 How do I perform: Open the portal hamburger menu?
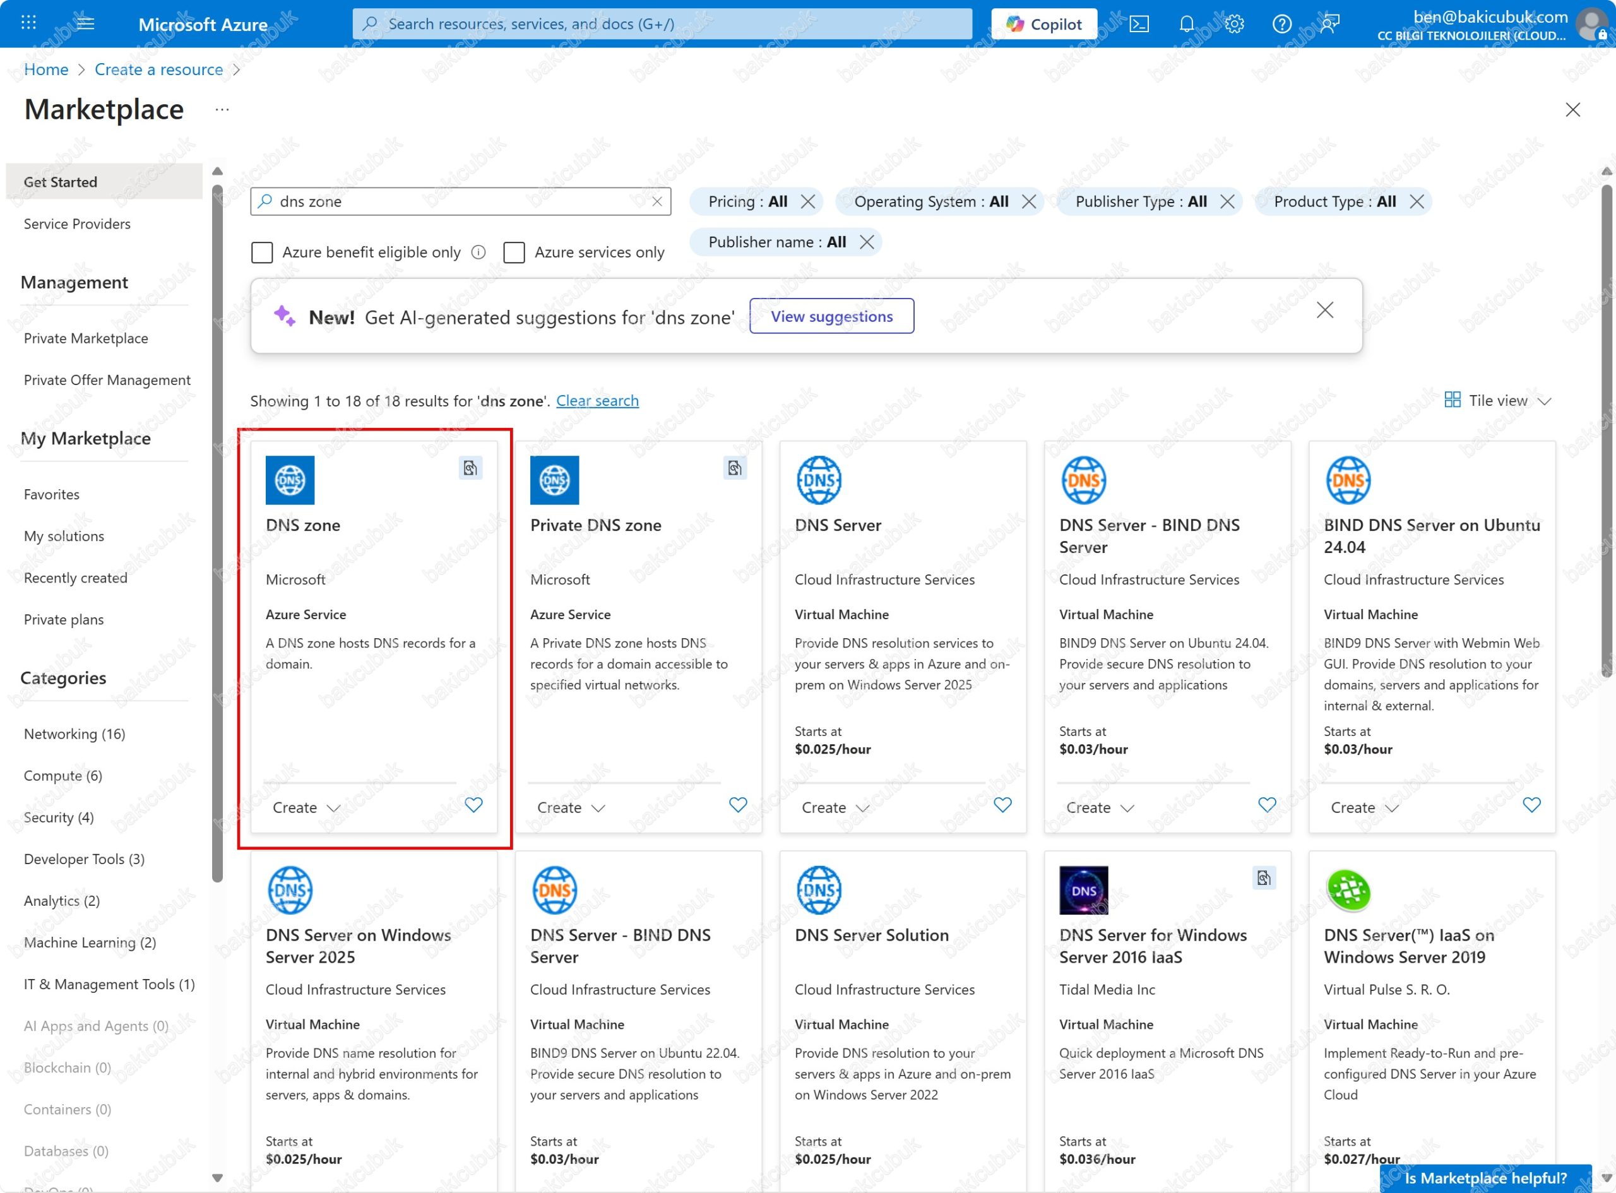pos(85,23)
